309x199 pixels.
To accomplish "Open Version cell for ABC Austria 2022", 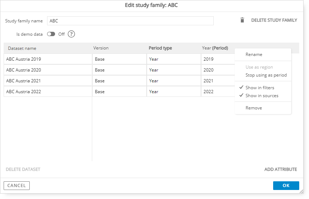I will tap(120, 91).
